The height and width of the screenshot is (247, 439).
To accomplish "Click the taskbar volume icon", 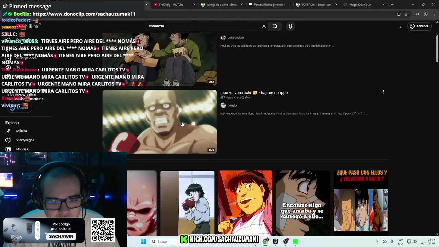I will tap(415, 242).
